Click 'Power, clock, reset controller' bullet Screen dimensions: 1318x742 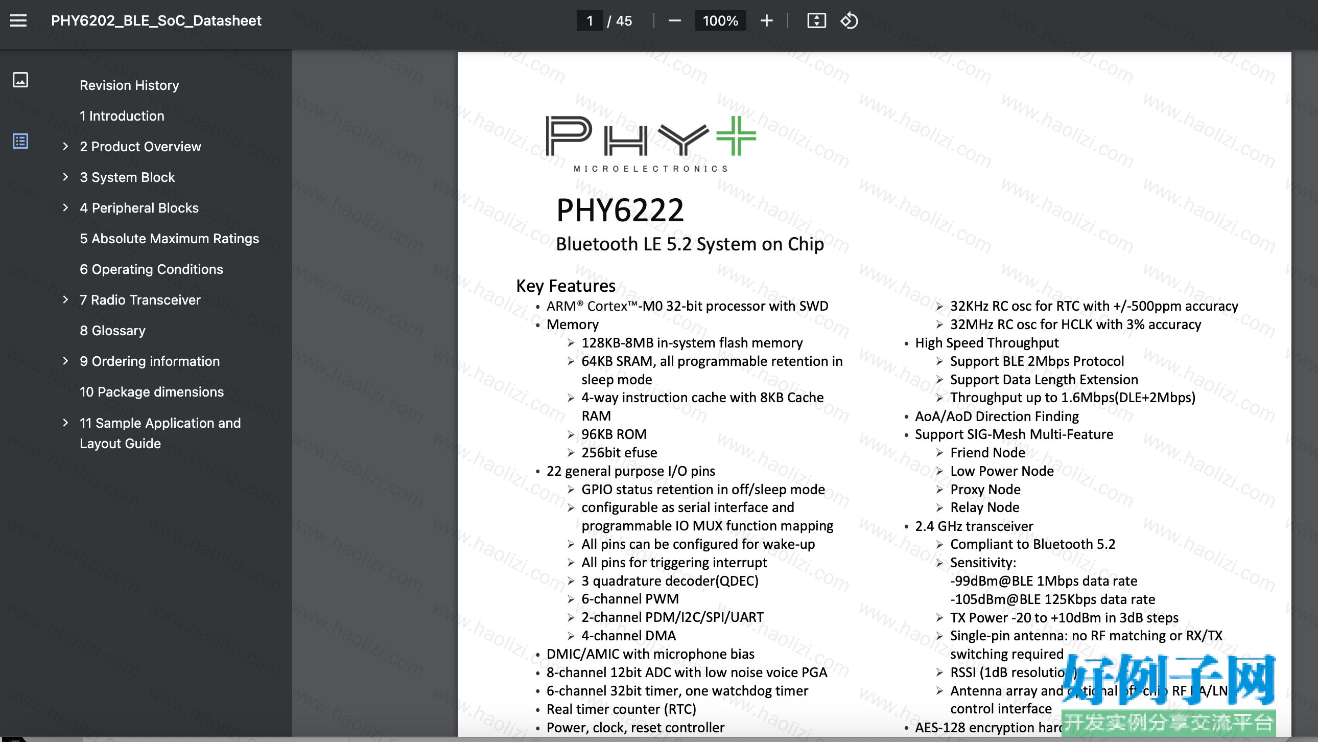(x=636, y=728)
